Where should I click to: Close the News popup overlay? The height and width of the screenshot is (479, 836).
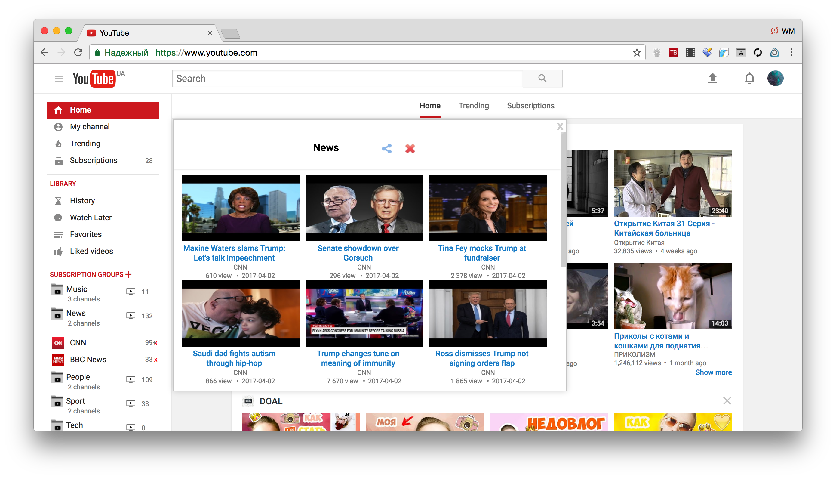click(x=560, y=126)
